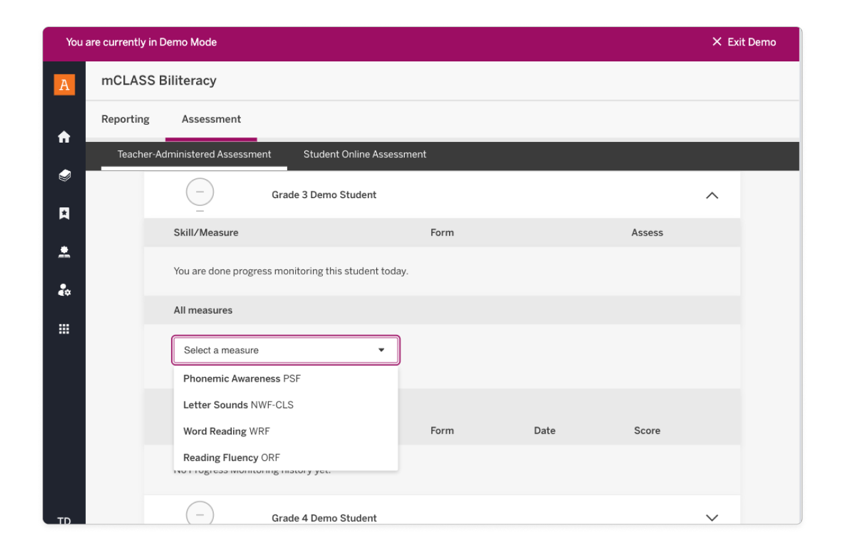
Task: Open the student reading icon in sidebar
Action: [64, 252]
